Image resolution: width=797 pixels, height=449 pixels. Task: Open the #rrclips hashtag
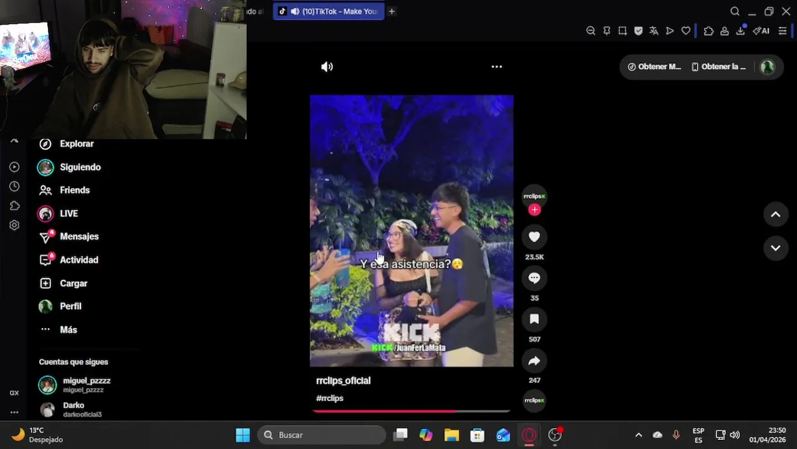329,398
